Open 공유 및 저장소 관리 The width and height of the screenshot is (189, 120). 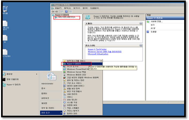tap(82, 80)
